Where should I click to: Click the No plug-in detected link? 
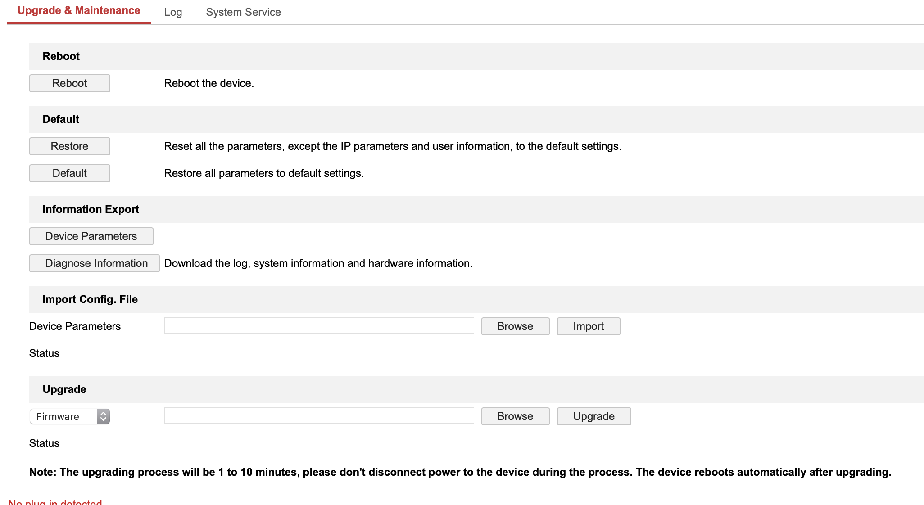click(x=55, y=502)
